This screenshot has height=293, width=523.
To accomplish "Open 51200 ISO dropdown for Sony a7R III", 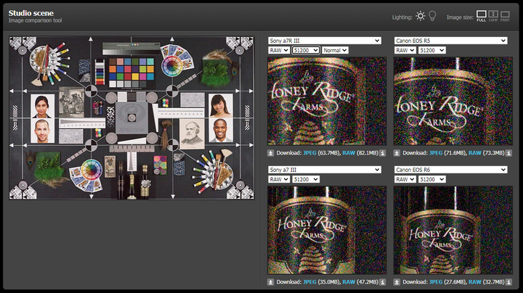I will [x=306, y=50].
